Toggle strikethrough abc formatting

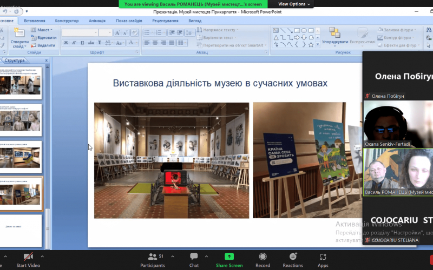click(91, 43)
